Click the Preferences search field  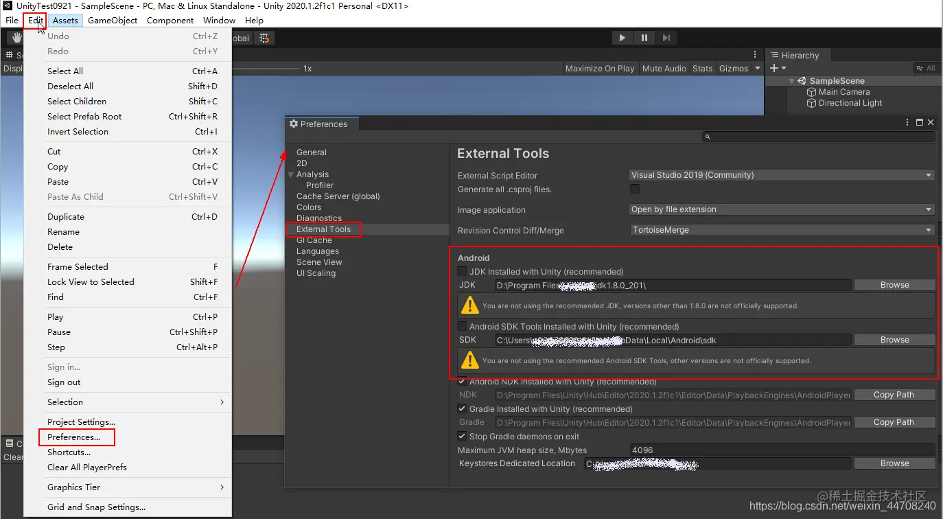[x=818, y=137]
